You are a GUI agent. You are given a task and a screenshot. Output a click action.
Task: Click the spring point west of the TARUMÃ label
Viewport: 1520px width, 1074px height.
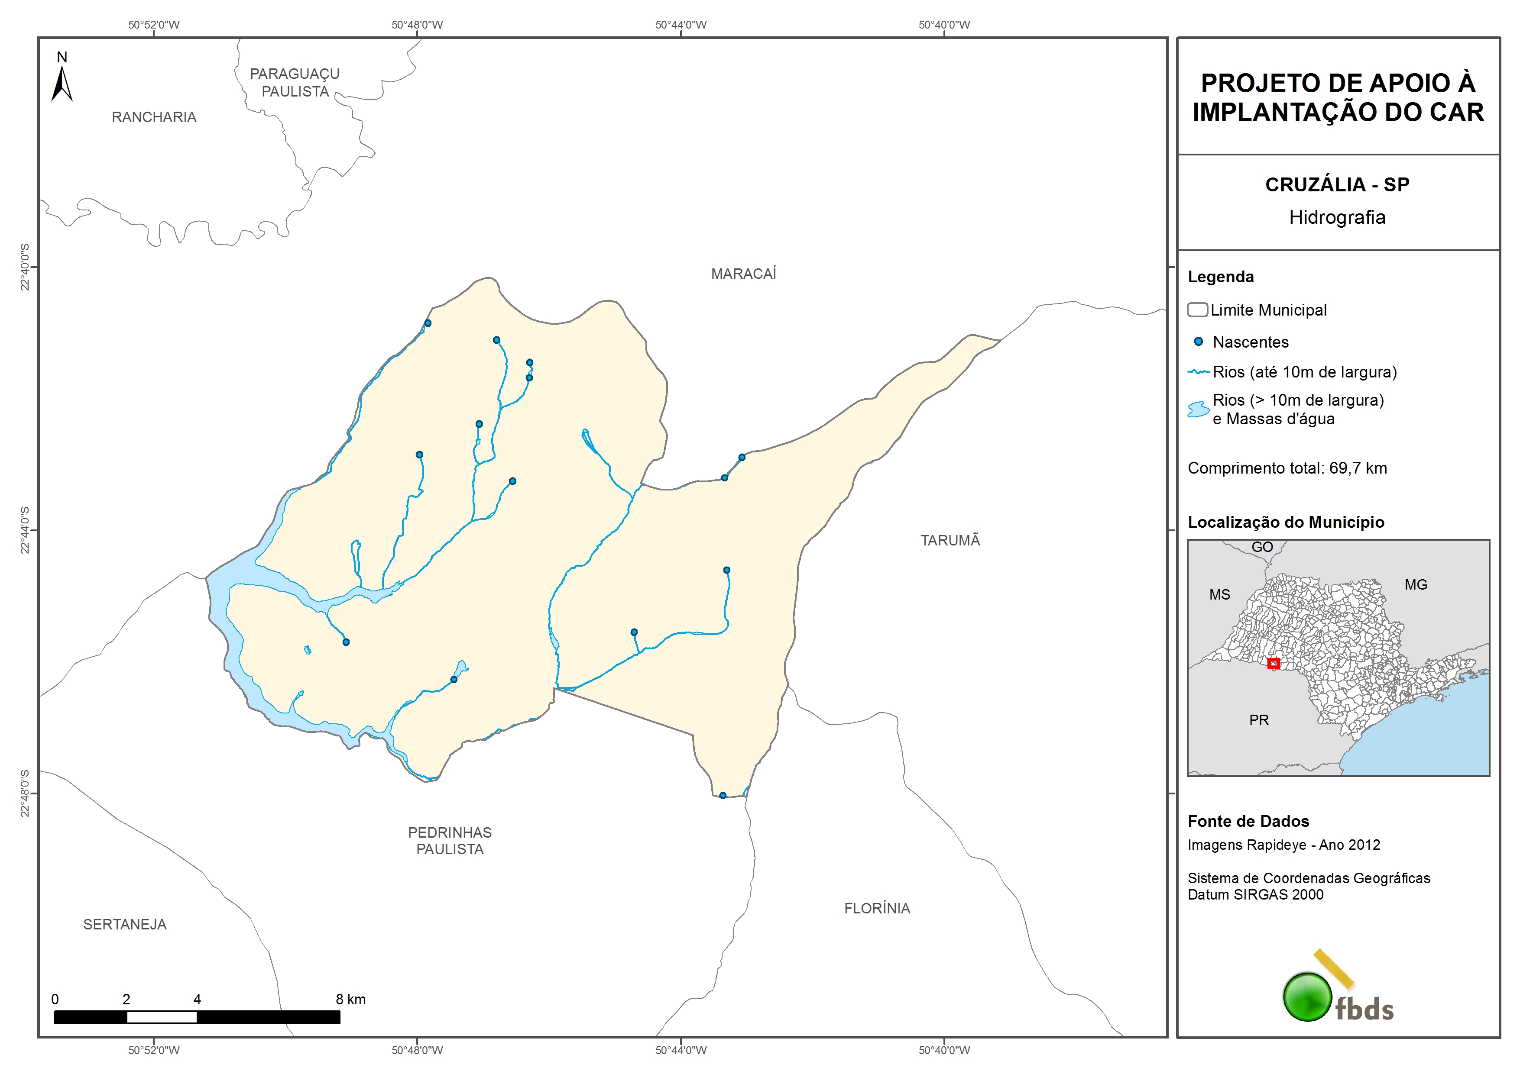727,570
